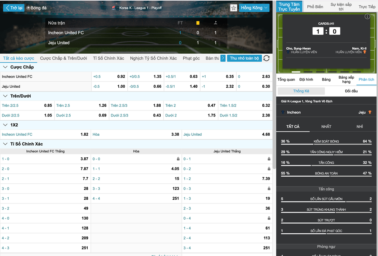Viewport: 378px width, 256px height.
Task: Select Tất cả kèo cược tab
Action: coord(19,58)
